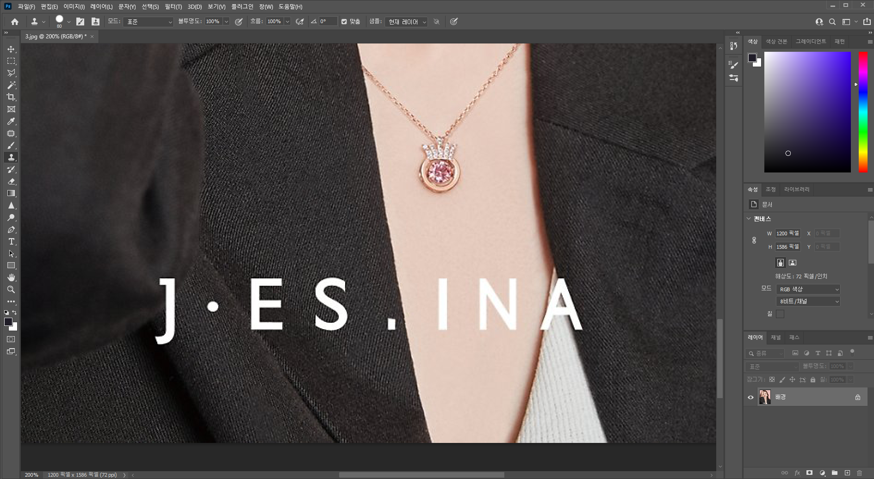Screen dimensions: 874x479
Task: Select the Magic Wand tool
Action: (11, 85)
